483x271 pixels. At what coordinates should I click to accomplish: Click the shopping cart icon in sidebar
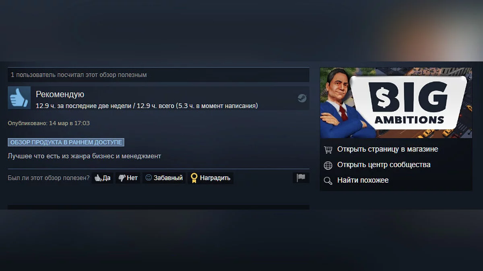(x=328, y=150)
